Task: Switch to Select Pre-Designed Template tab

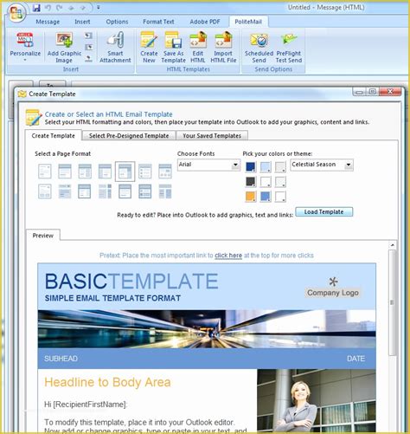Action: [129, 136]
